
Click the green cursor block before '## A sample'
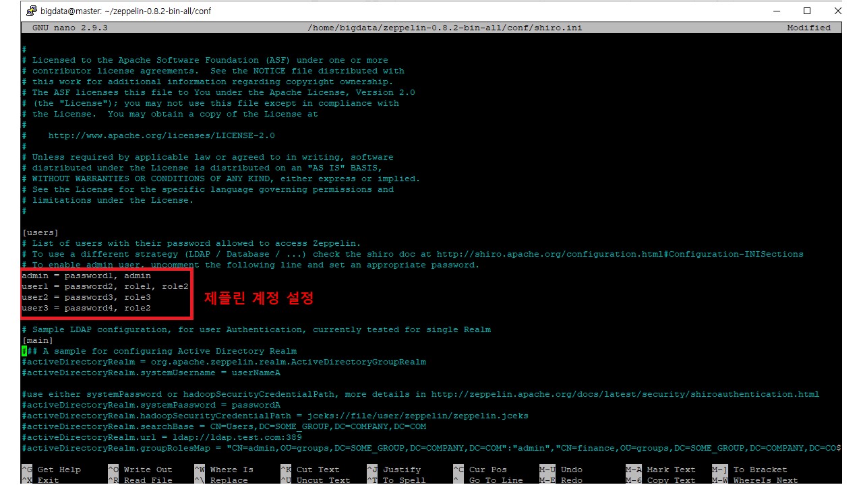tap(24, 351)
